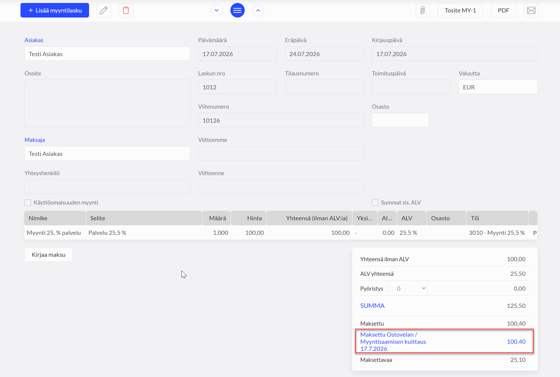Click the pencil edit invoice icon

pos(104,10)
